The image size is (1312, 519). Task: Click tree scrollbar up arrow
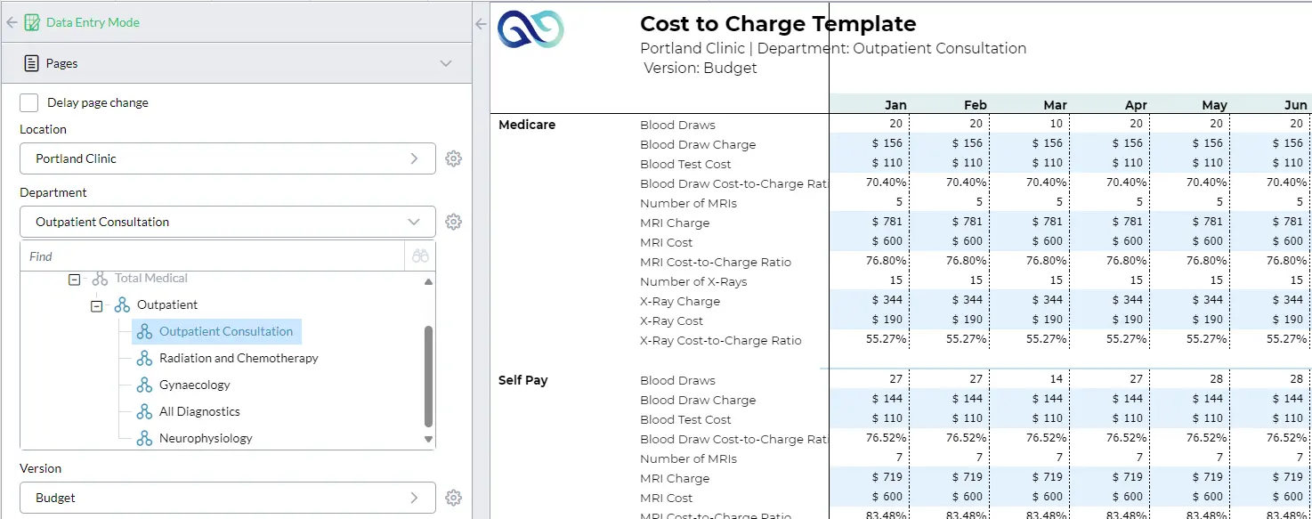tap(428, 281)
